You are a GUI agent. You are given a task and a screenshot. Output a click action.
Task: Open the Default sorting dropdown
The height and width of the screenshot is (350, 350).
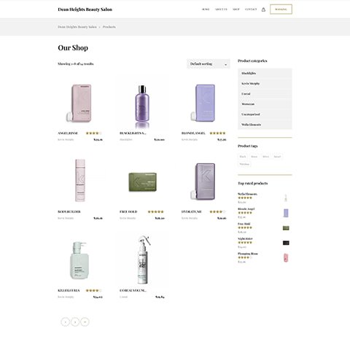[x=209, y=64]
